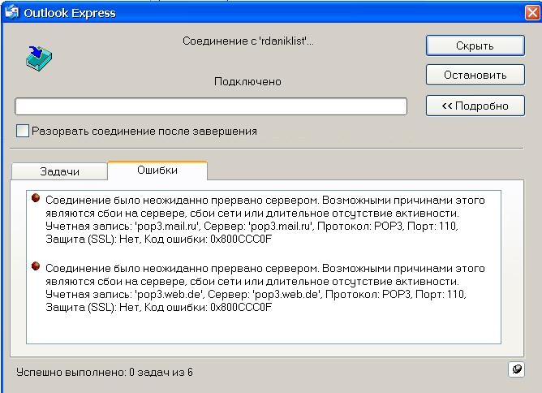Image resolution: width=542 pixels, height=393 pixels.
Task: Click 'Успешно выполнено: 0 задач из 6' status
Action: (104, 372)
